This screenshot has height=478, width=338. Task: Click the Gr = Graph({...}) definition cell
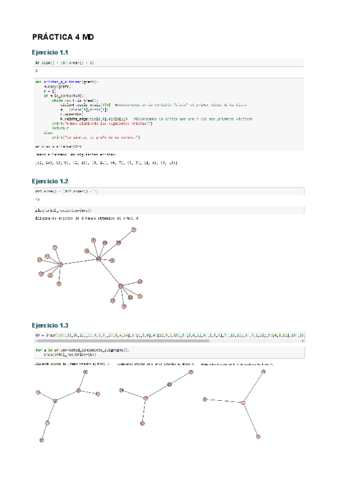point(169,335)
